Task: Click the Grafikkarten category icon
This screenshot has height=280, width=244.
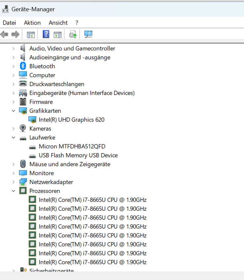Action: click(x=23, y=111)
